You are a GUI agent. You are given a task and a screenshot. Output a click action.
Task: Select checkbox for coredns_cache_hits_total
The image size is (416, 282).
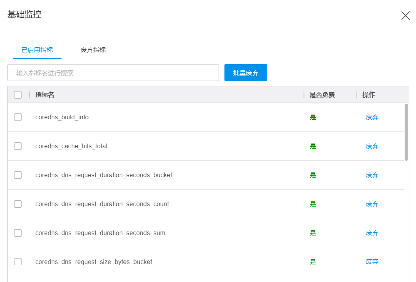[18, 146]
